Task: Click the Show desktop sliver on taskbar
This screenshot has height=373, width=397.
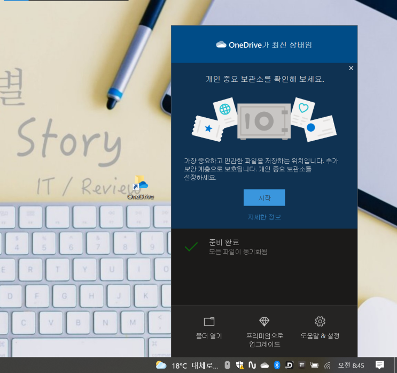Action: 395,365
